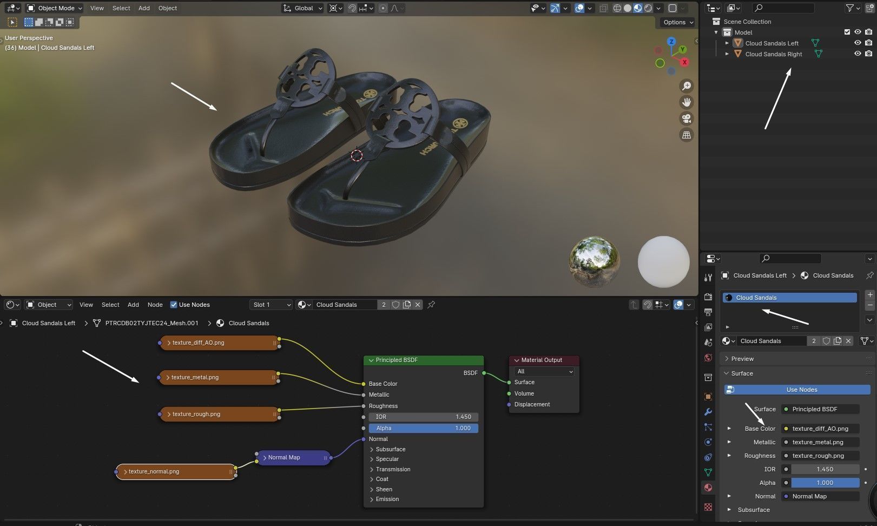Viewport: 877px width, 526px height.
Task: Expand Cloud Sandals Left in outliner
Action: [x=727, y=43]
